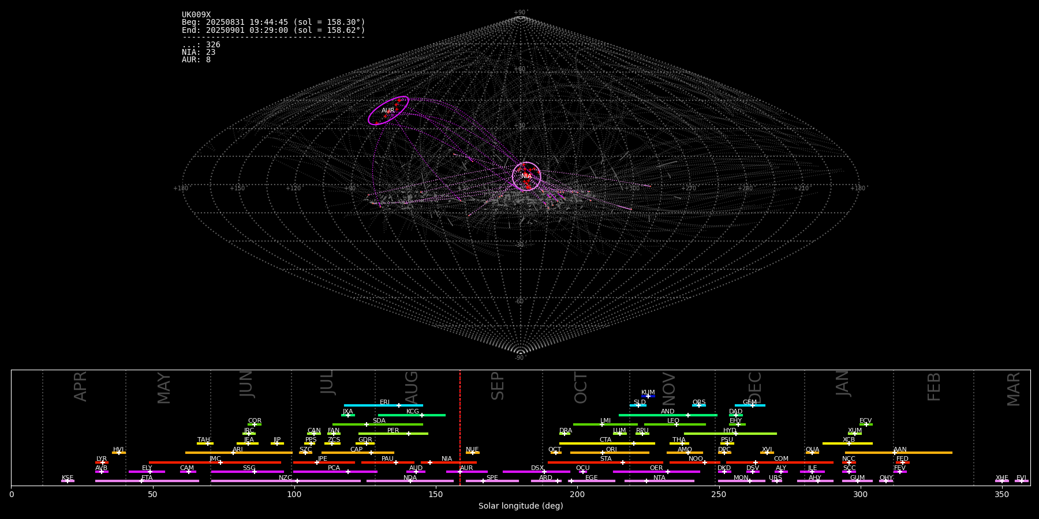Click the pink EVI shower bar
The height and width of the screenshot is (519, 1039).
click(1022, 481)
